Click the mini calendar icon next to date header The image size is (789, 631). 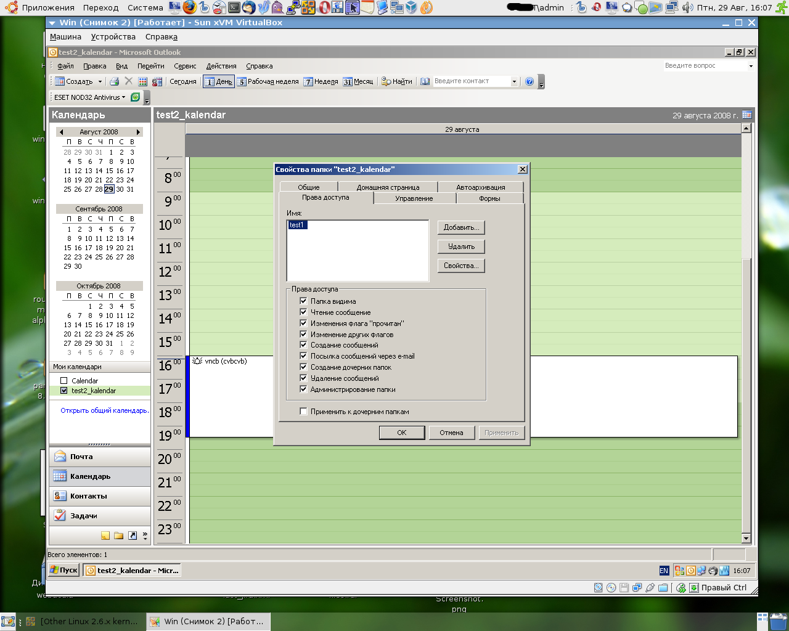(746, 115)
